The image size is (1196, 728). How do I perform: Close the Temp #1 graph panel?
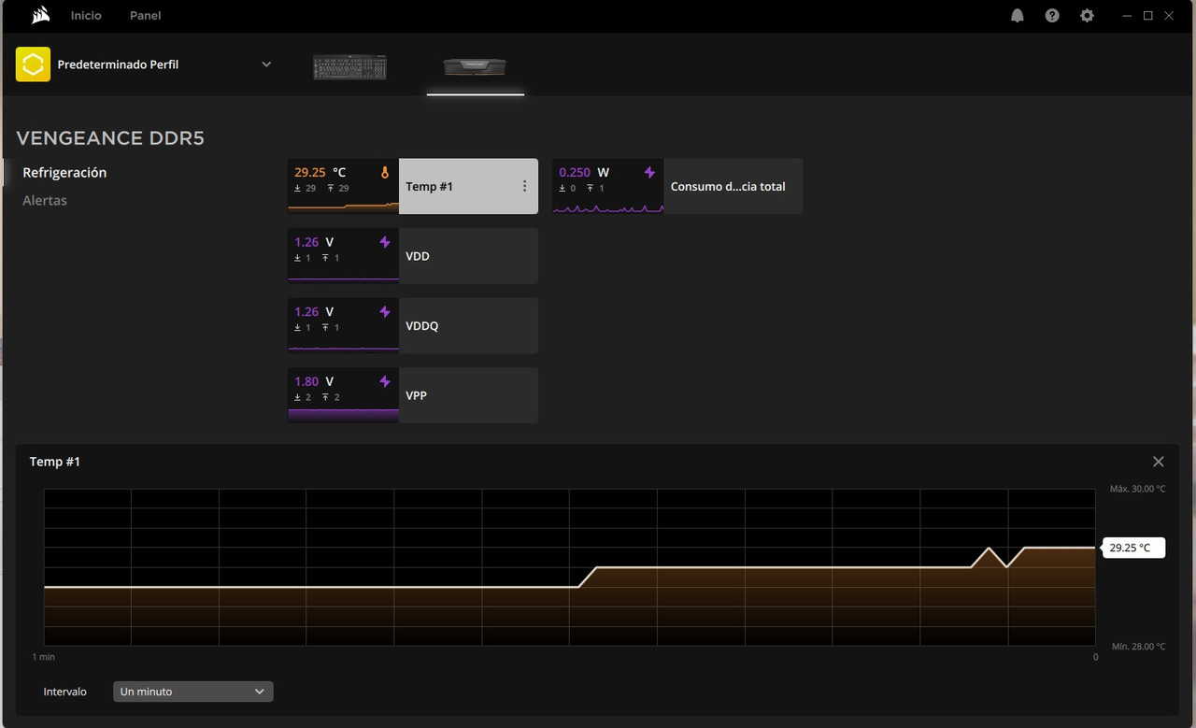pyautogui.click(x=1159, y=462)
